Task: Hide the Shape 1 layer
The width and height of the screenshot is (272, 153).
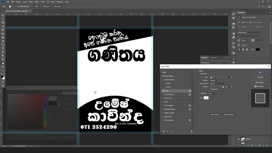Action: point(238,139)
